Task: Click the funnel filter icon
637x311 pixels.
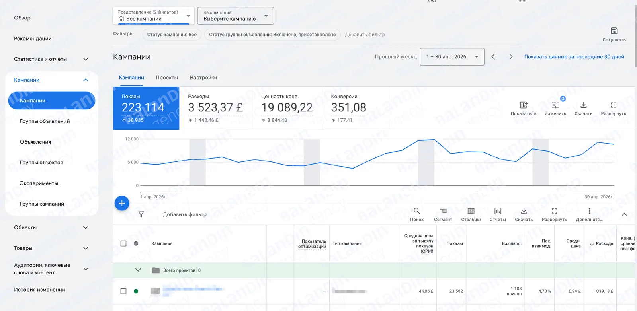Action: 141,214
